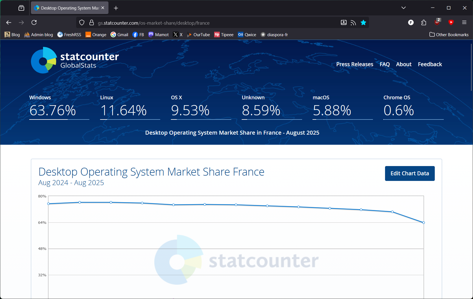Toggle the bookmark star icon
The height and width of the screenshot is (299, 473).
click(363, 23)
